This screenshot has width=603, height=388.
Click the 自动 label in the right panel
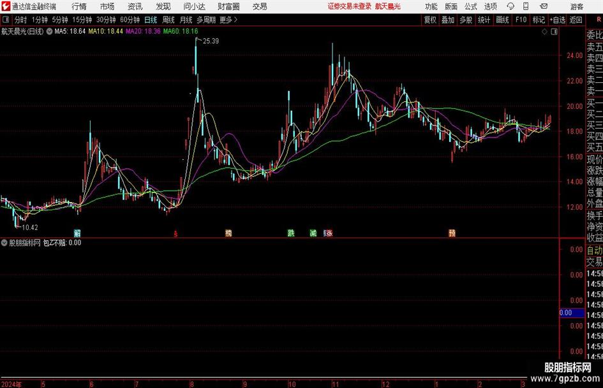[x=595, y=250]
